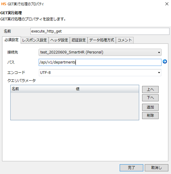Select the ヘッダ設定 tab

click(x=59, y=40)
